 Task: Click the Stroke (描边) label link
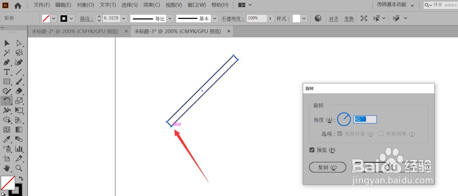(x=86, y=19)
